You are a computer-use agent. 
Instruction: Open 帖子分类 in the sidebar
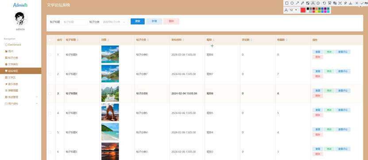[x=20, y=57]
